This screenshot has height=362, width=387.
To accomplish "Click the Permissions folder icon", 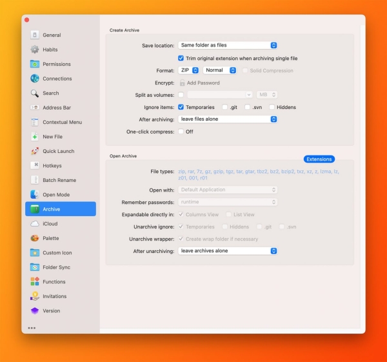I will [35, 64].
